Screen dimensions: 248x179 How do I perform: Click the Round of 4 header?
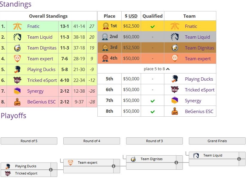(92, 141)
